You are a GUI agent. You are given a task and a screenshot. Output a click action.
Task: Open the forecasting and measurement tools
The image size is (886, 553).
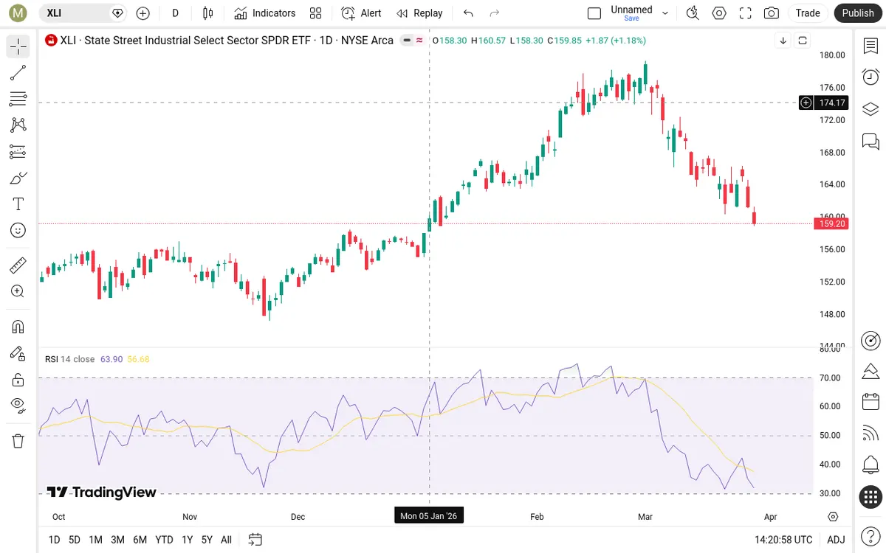pos(18,152)
